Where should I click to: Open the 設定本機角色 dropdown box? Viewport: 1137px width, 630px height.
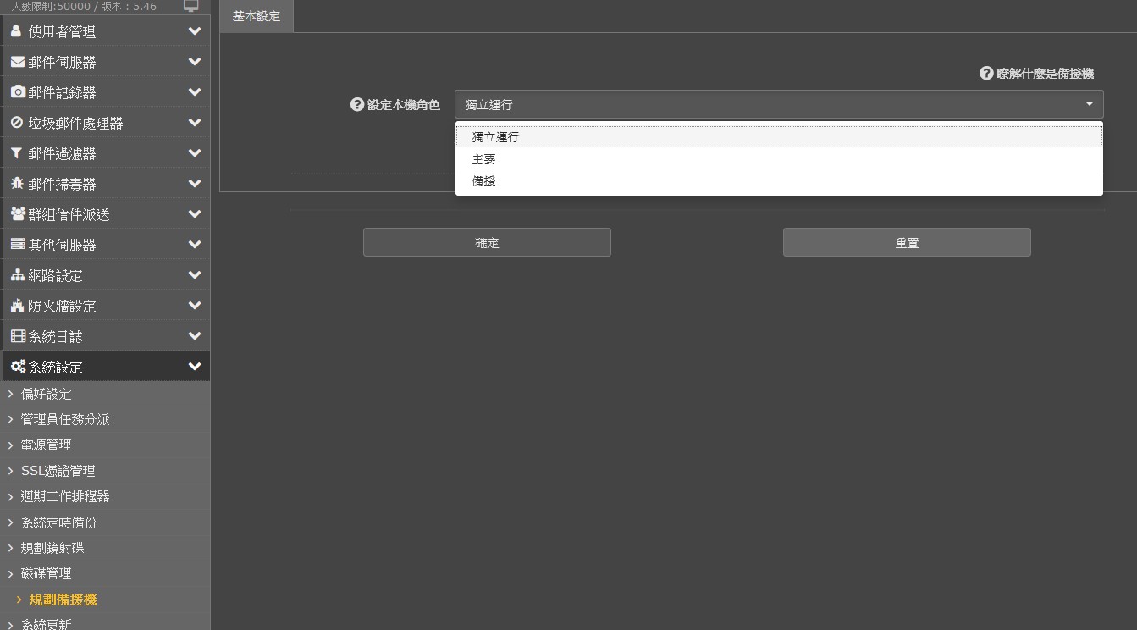[778, 105]
